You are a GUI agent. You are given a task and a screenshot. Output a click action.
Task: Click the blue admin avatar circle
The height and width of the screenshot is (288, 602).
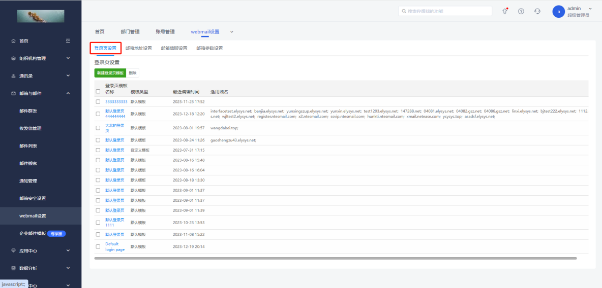coord(558,12)
